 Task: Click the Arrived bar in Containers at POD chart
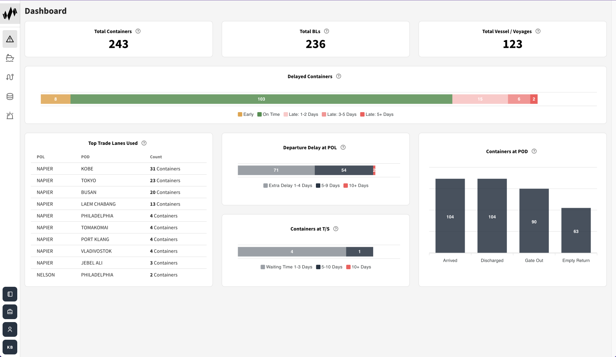tap(450, 217)
